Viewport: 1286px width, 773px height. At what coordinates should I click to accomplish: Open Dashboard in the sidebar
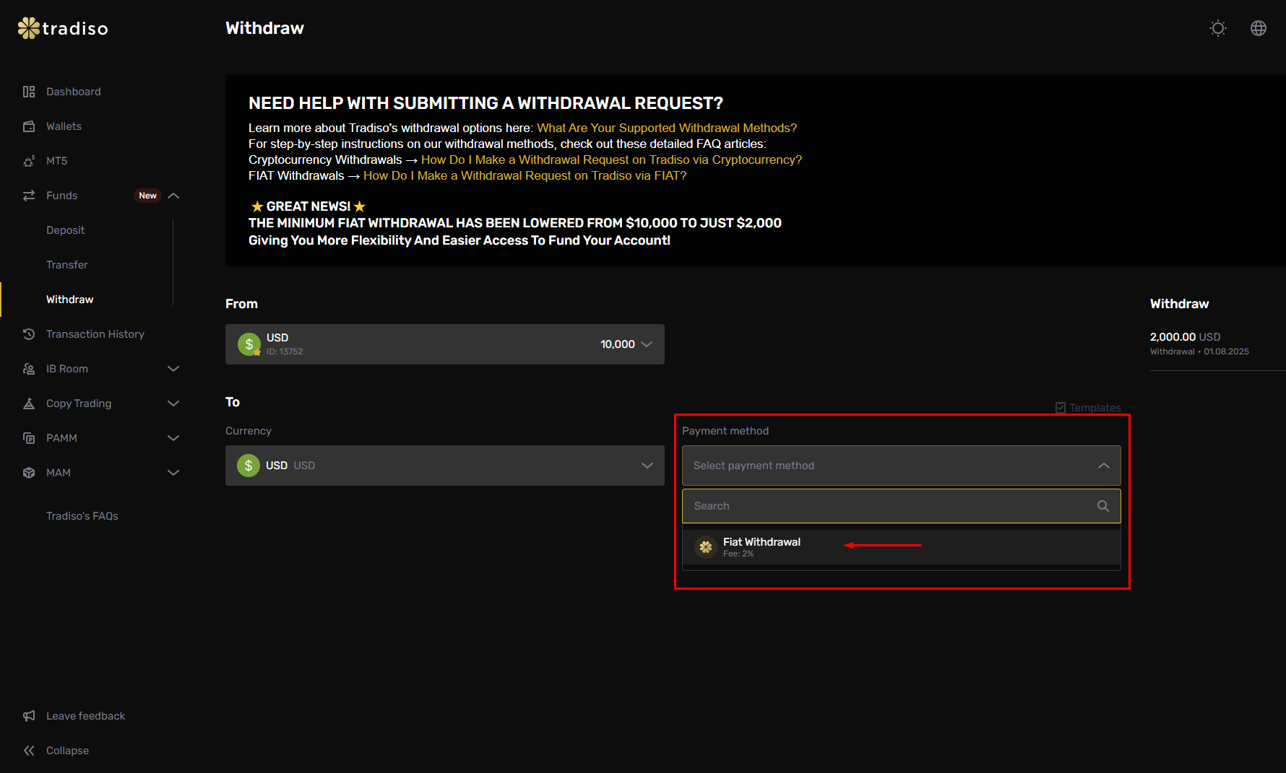74,92
